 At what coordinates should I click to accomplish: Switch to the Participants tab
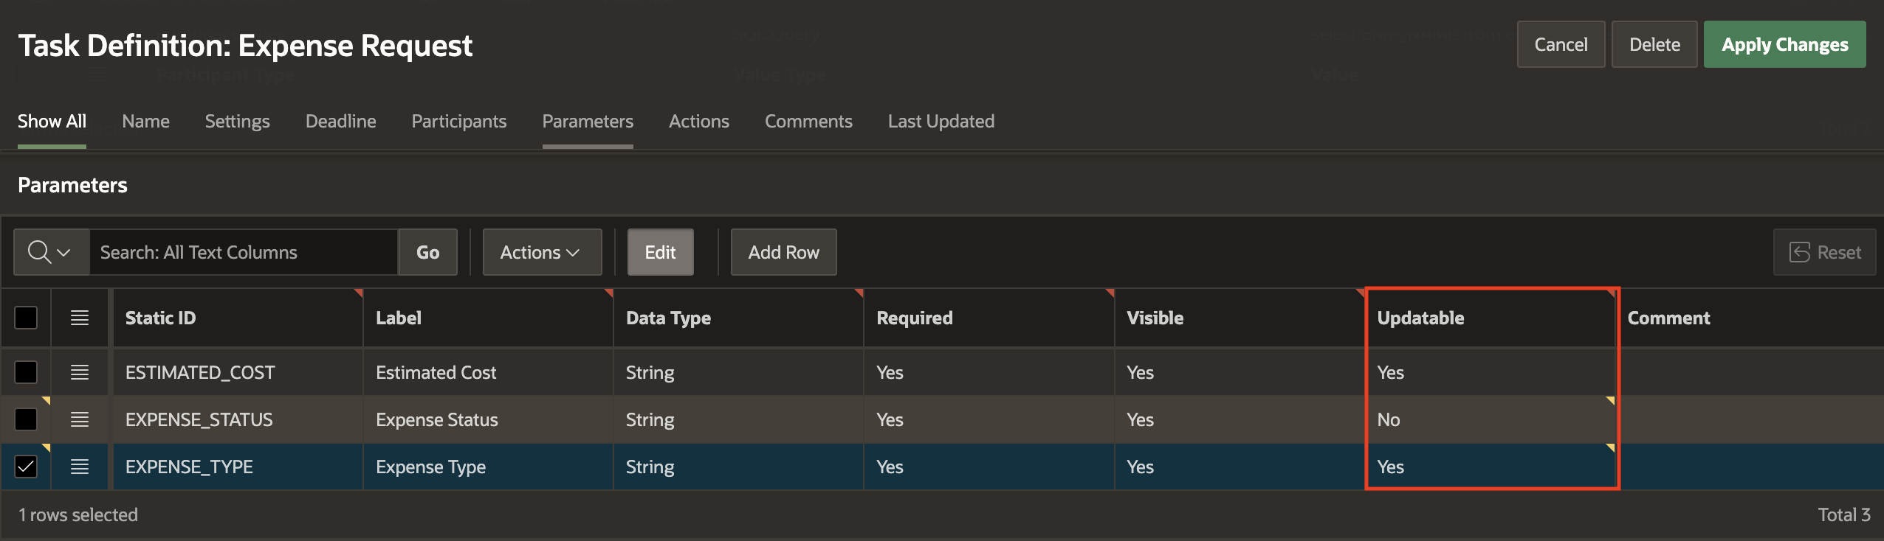coord(458,121)
